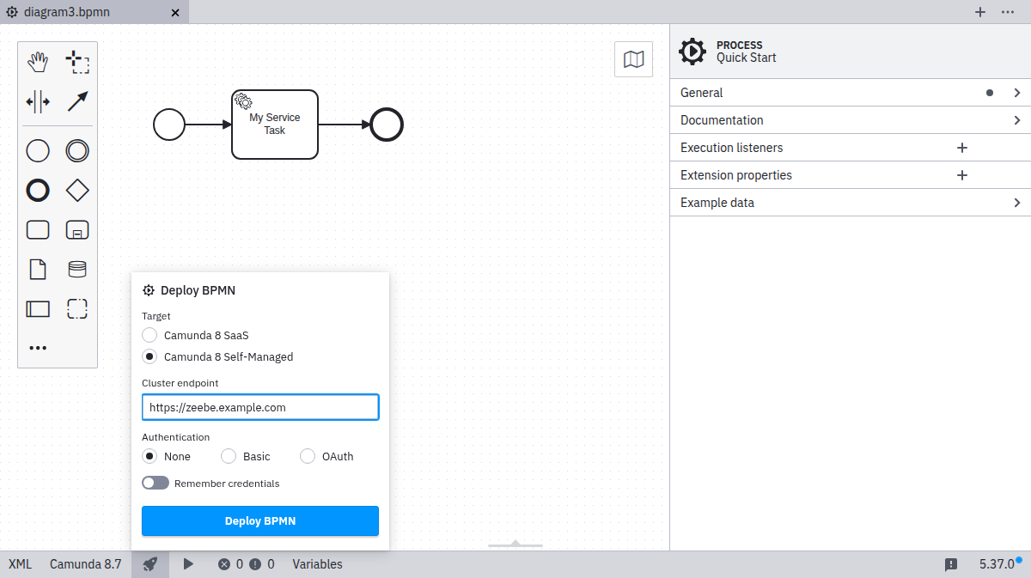Open the minimap on the canvas
Viewport: 1031px width, 578px height.
[x=633, y=58]
